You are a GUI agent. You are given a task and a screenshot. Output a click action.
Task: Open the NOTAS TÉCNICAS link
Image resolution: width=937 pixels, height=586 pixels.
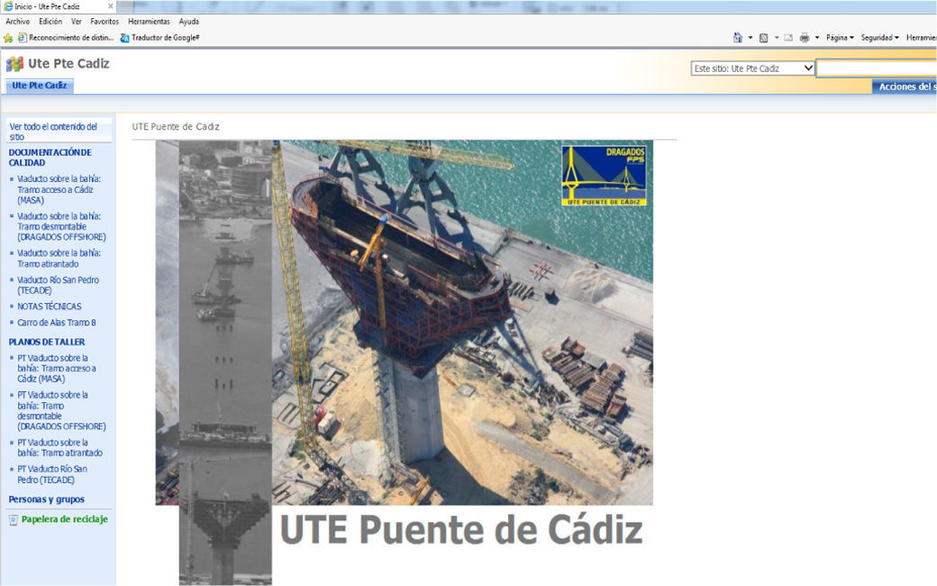point(50,307)
